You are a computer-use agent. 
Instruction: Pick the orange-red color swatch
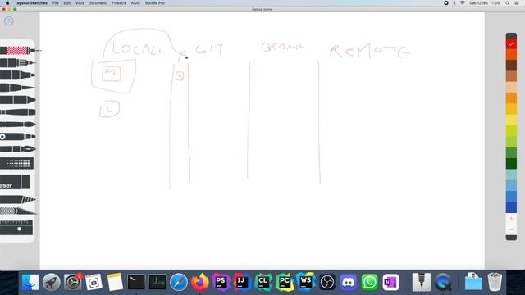(x=511, y=54)
